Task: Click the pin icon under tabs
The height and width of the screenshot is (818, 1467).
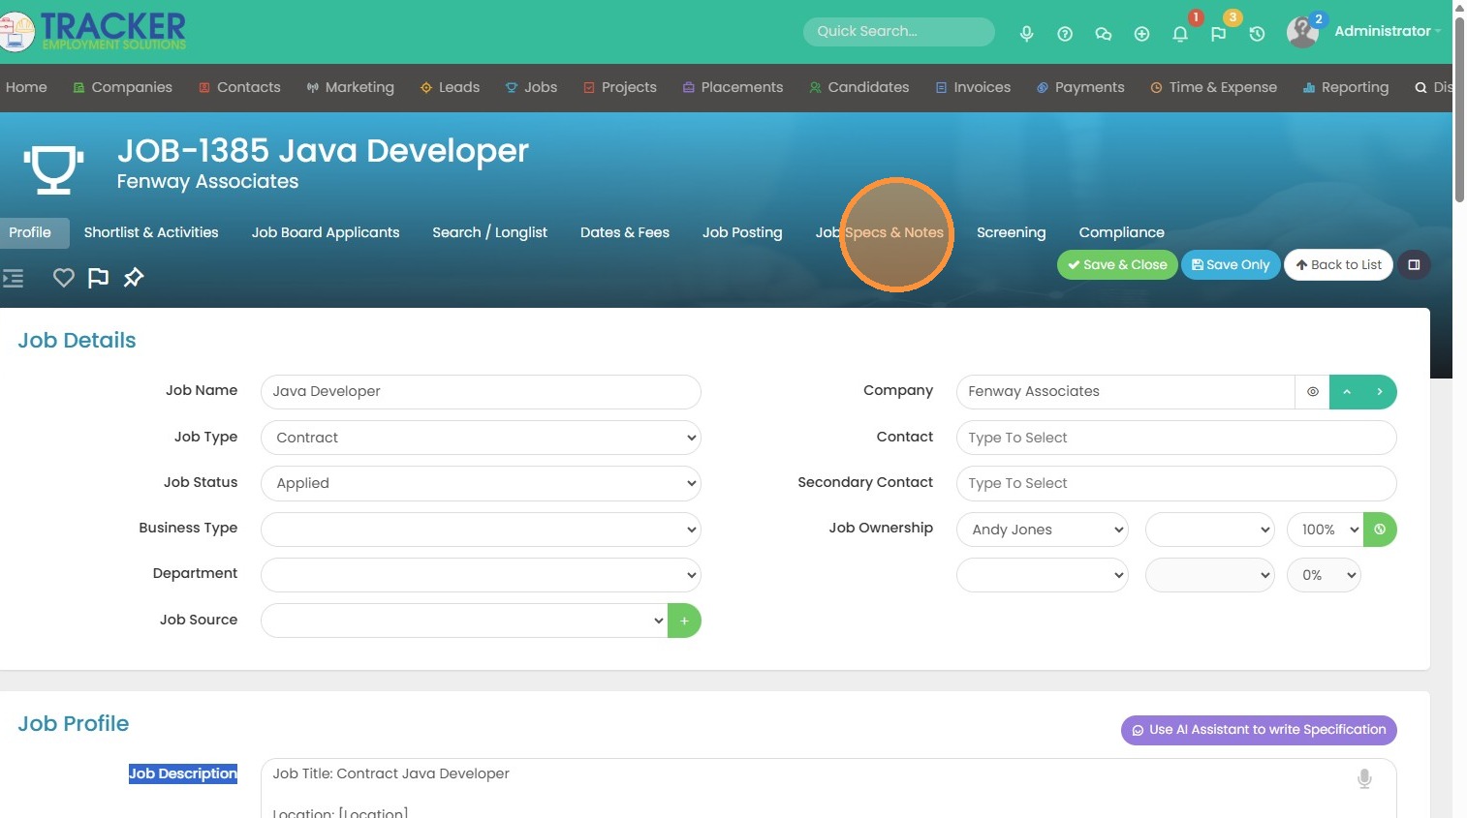Action: click(x=134, y=278)
